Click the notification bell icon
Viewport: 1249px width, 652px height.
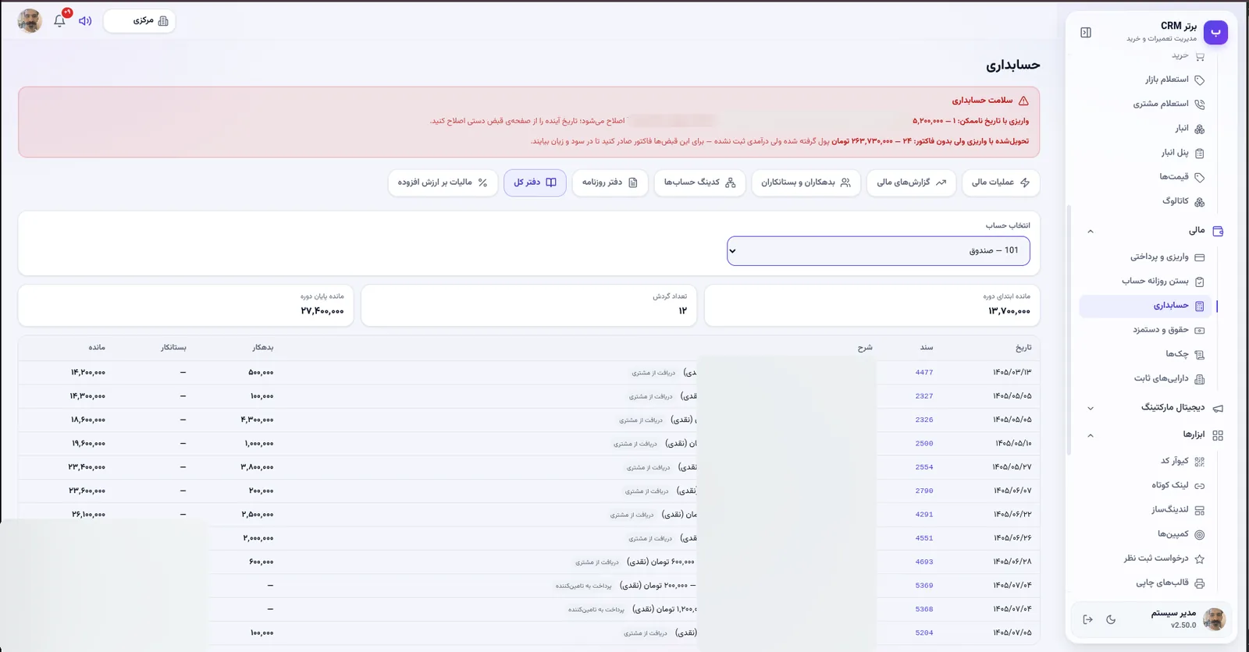click(x=59, y=21)
